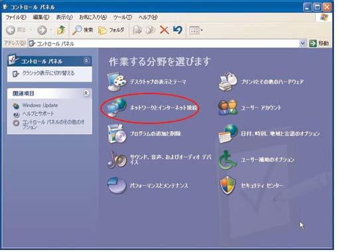
Task: Collapse the コントロール パネル side panel
Action: 86,60
